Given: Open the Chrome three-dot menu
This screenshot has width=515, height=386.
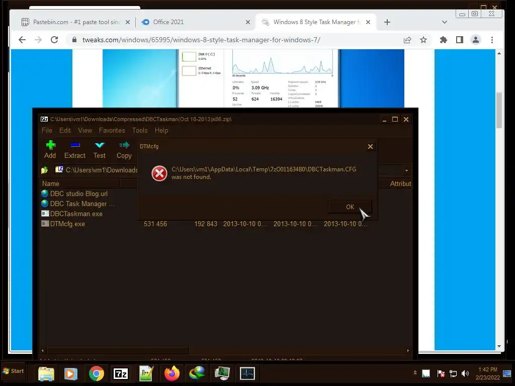Looking at the screenshot, I should coord(492,40).
